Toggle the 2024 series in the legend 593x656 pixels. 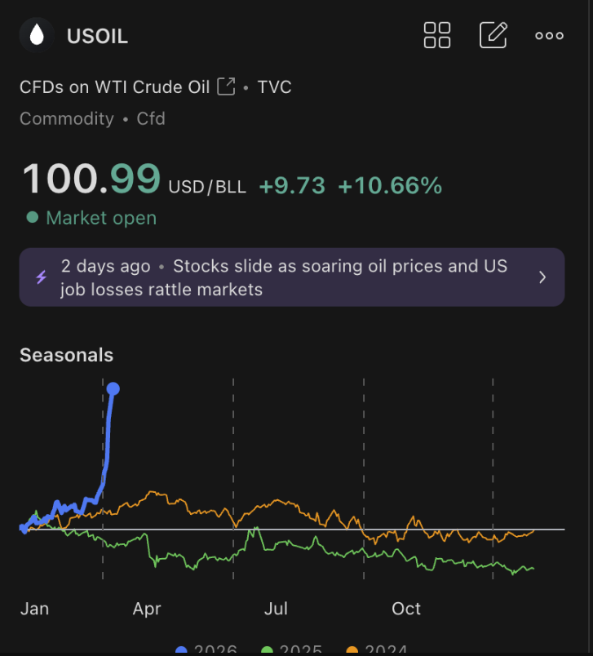377,651
